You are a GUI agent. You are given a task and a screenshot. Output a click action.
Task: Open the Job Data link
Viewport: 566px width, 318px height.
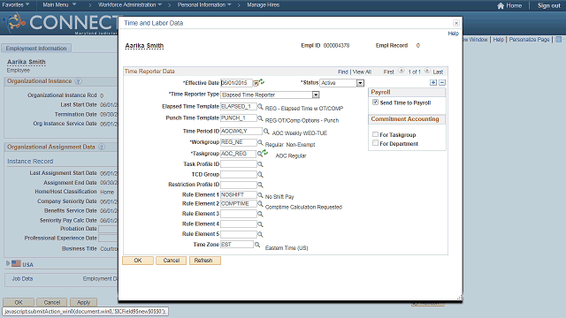22,279
